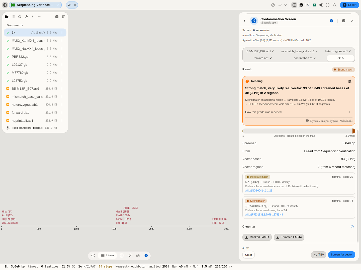Toggle the left sidebar panel icon
Image resolution: width=361 pixels, height=270 pixels.
[x=5, y=5]
